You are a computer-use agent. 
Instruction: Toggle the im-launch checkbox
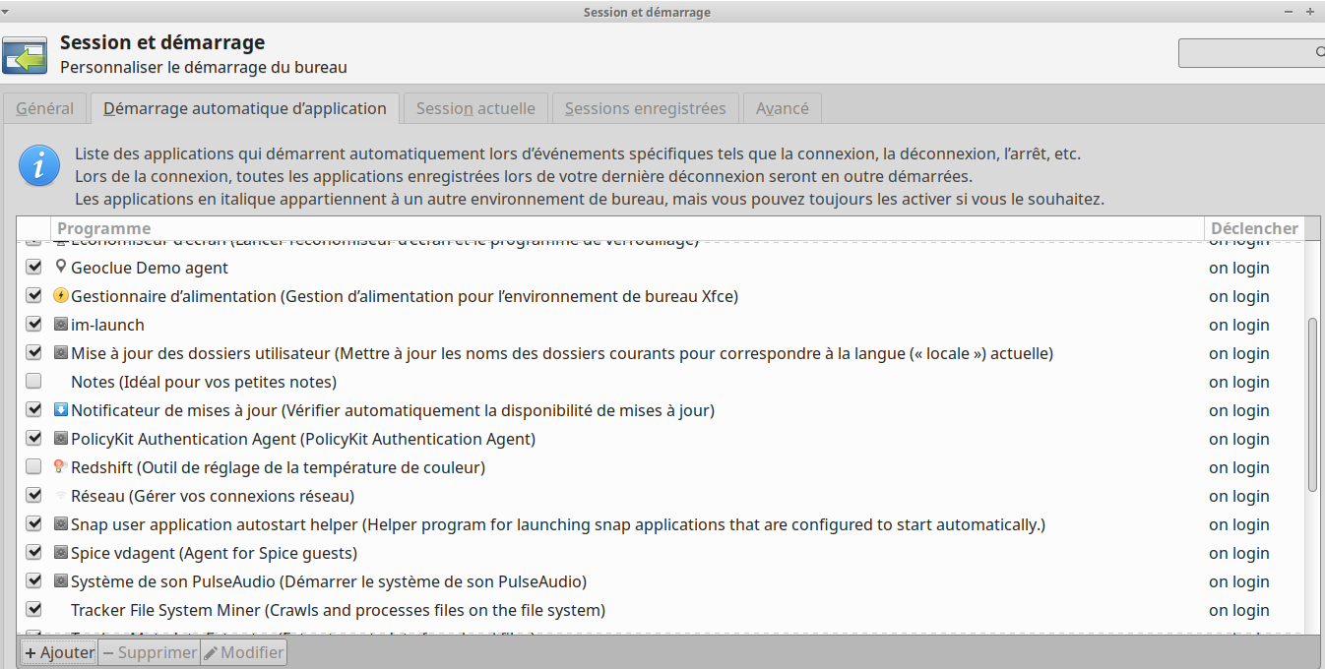coord(33,325)
